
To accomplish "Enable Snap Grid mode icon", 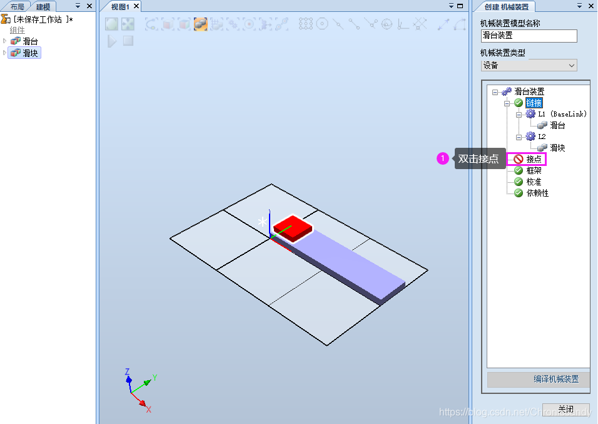I will click(x=420, y=24).
